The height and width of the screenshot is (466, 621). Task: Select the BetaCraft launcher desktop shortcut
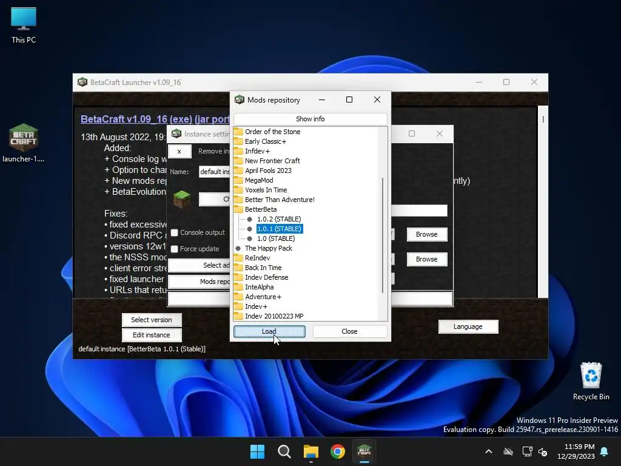(x=24, y=143)
